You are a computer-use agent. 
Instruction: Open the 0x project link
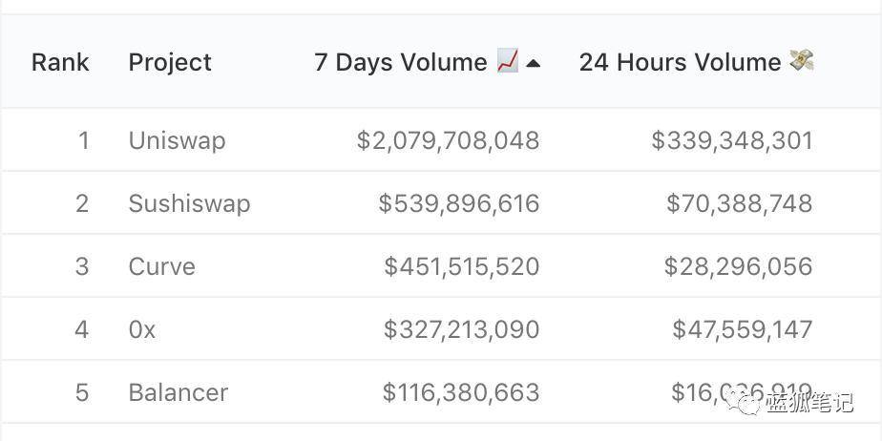(x=142, y=329)
